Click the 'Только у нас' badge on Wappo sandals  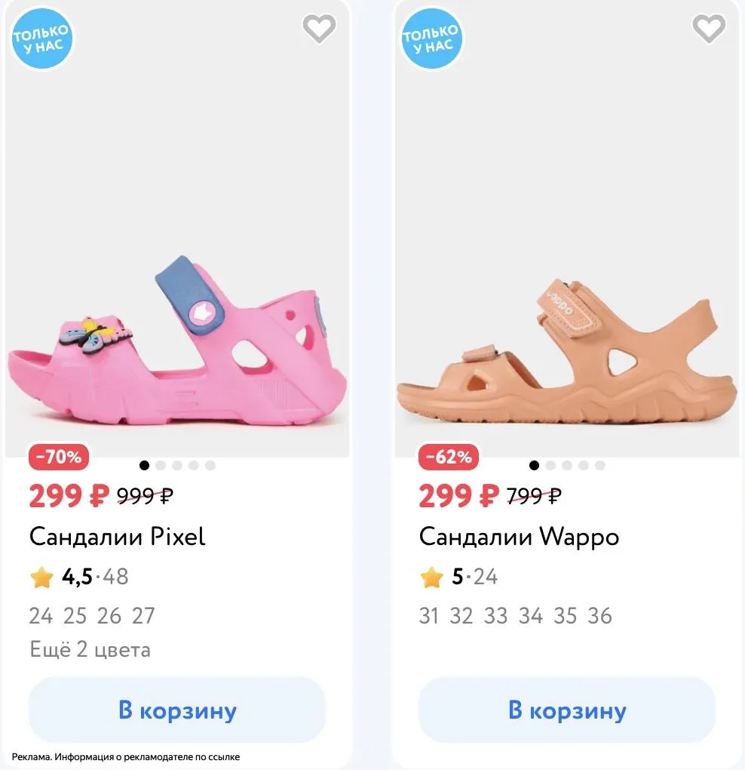431,38
